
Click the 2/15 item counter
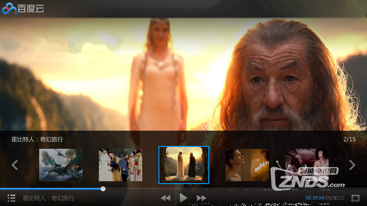tap(350, 139)
